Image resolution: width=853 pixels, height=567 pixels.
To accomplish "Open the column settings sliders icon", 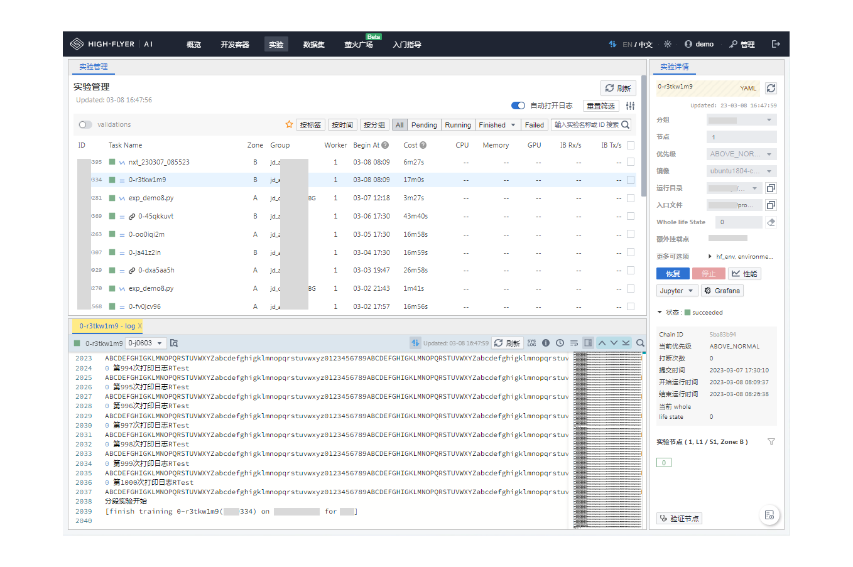I will [x=630, y=105].
